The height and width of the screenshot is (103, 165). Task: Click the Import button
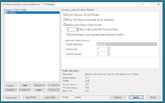tap(39, 90)
